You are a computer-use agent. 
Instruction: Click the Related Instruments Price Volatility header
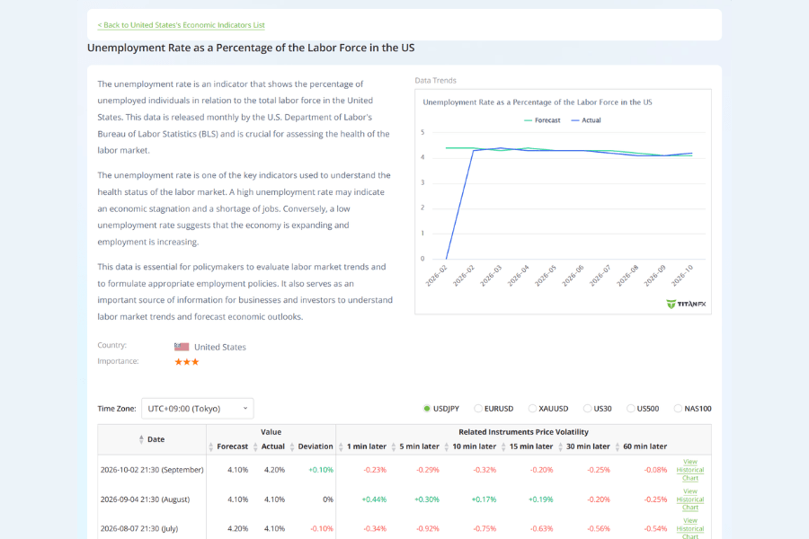click(x=523, y=432)
